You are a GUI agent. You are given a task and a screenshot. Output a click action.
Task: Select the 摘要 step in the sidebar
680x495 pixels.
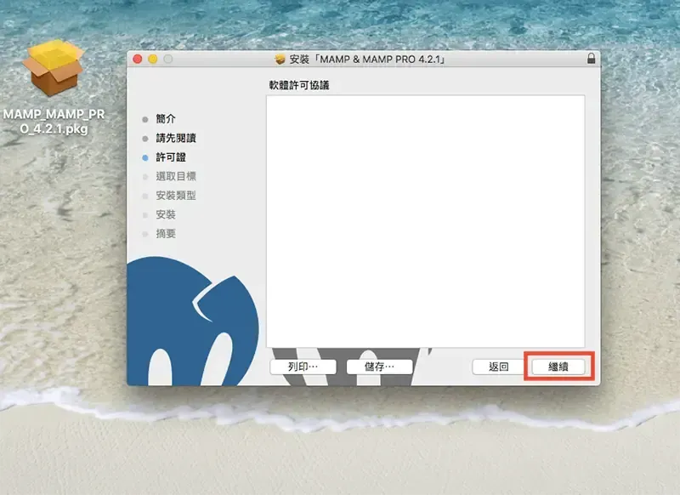[x=166, y=233]
